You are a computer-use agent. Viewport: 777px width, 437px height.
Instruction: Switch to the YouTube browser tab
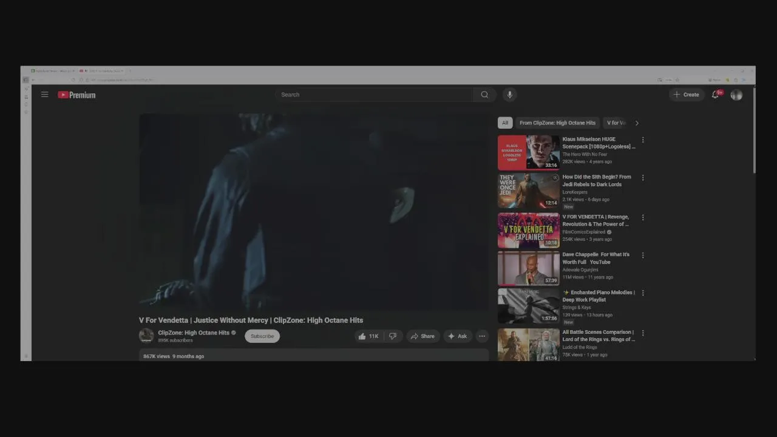click(101, 71)
